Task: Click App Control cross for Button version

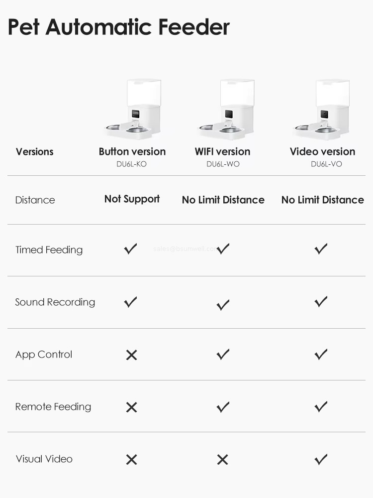Action: tap(131, 355)
